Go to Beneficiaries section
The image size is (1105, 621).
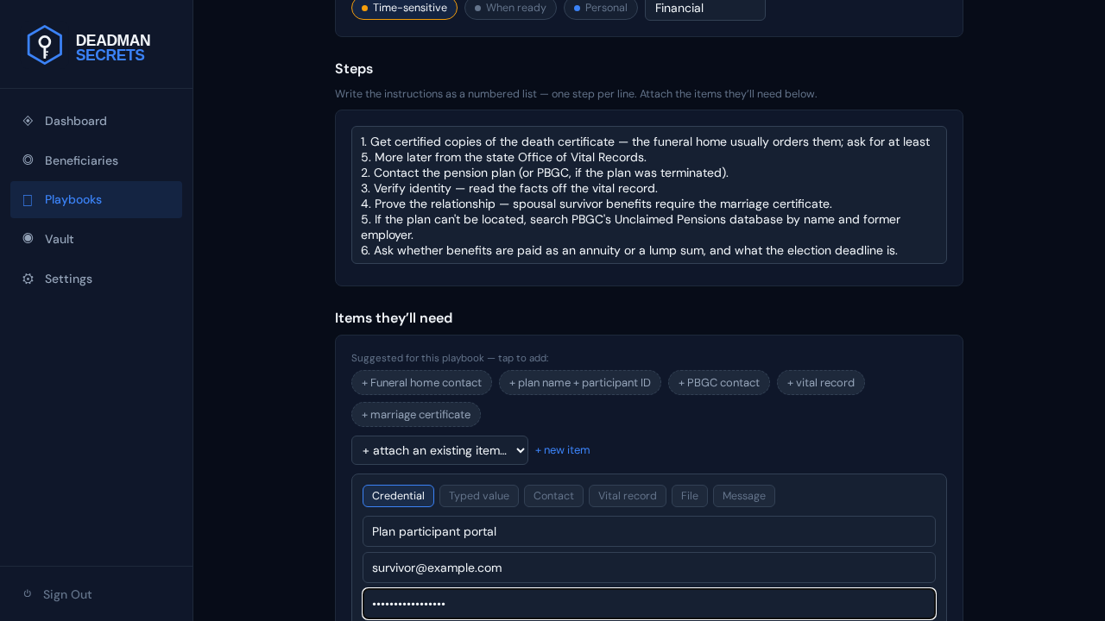tap(96, 160)
